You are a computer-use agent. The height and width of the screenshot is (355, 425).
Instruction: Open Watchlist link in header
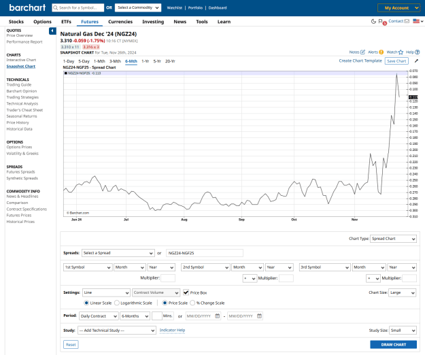[x=175, y=8]
